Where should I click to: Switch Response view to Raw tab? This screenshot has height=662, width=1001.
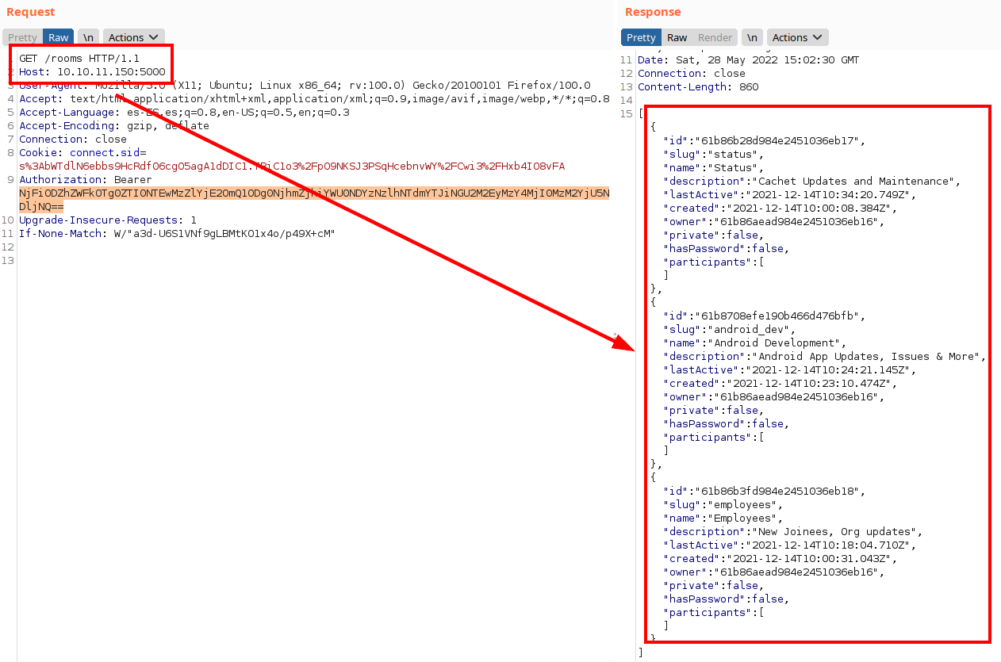click(677, 37)
